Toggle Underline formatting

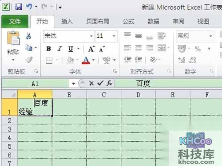pos(71,49)
